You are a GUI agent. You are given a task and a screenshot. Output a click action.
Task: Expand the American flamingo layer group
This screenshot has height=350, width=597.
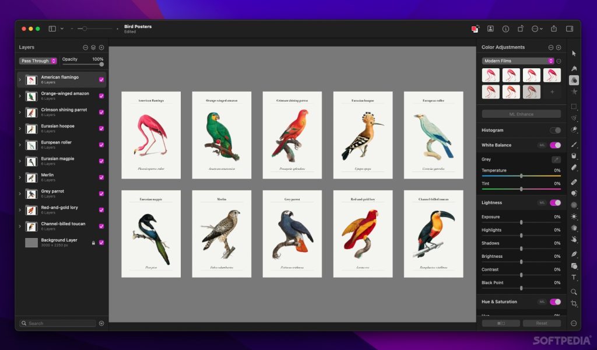click(x=20, y=80)
